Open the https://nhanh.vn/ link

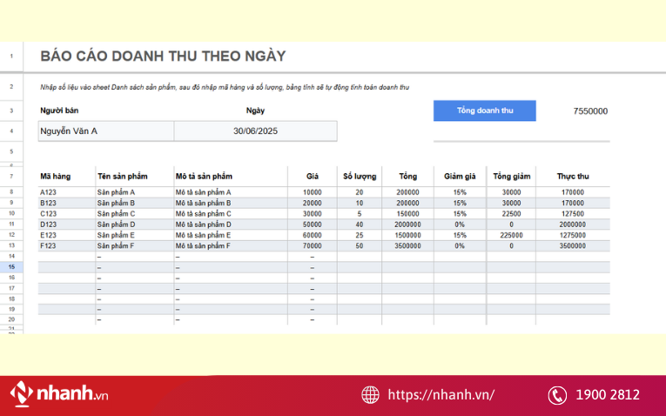441,395
